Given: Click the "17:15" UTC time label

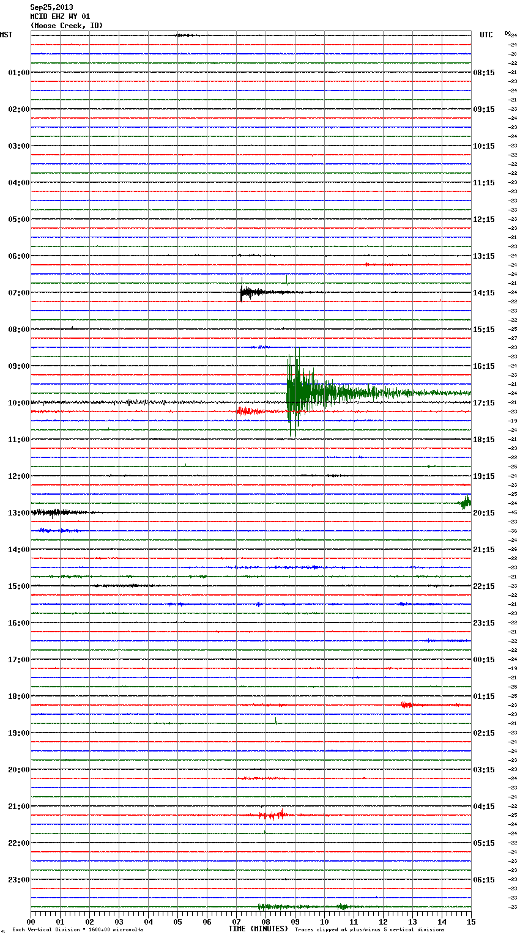Looking at the screenshot, I should tap(484, 403).
